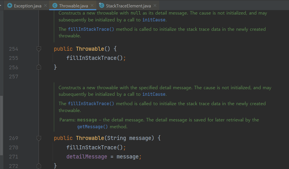The width and height of the screenshot is (289, 169).
Task: Click the StackTraceElement.java class icon
Action: coord(101,5)
